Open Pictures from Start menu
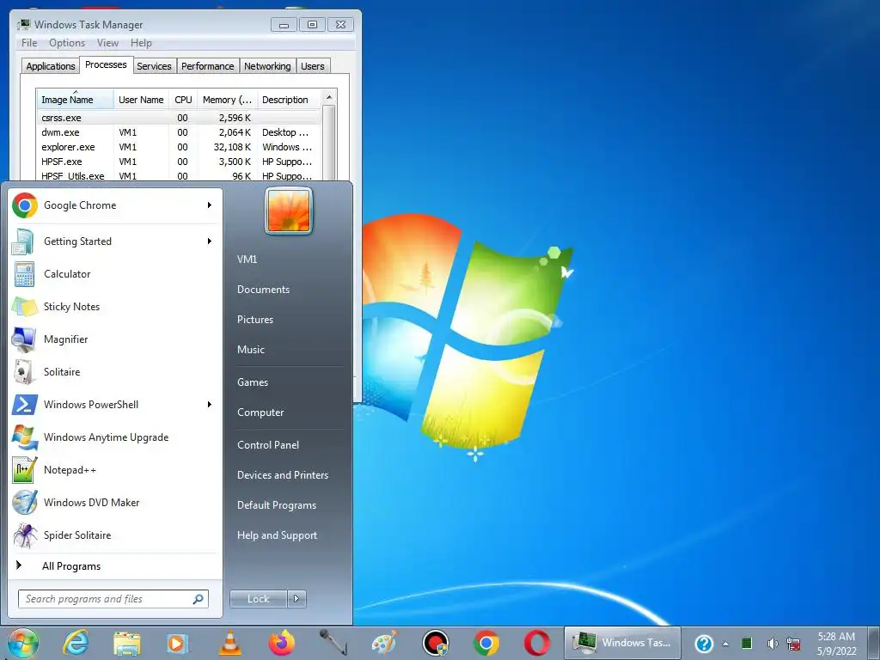 coord(254,320)
